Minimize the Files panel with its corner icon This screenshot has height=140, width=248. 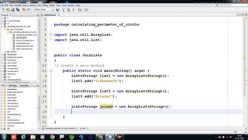click(x=38, y=86)
